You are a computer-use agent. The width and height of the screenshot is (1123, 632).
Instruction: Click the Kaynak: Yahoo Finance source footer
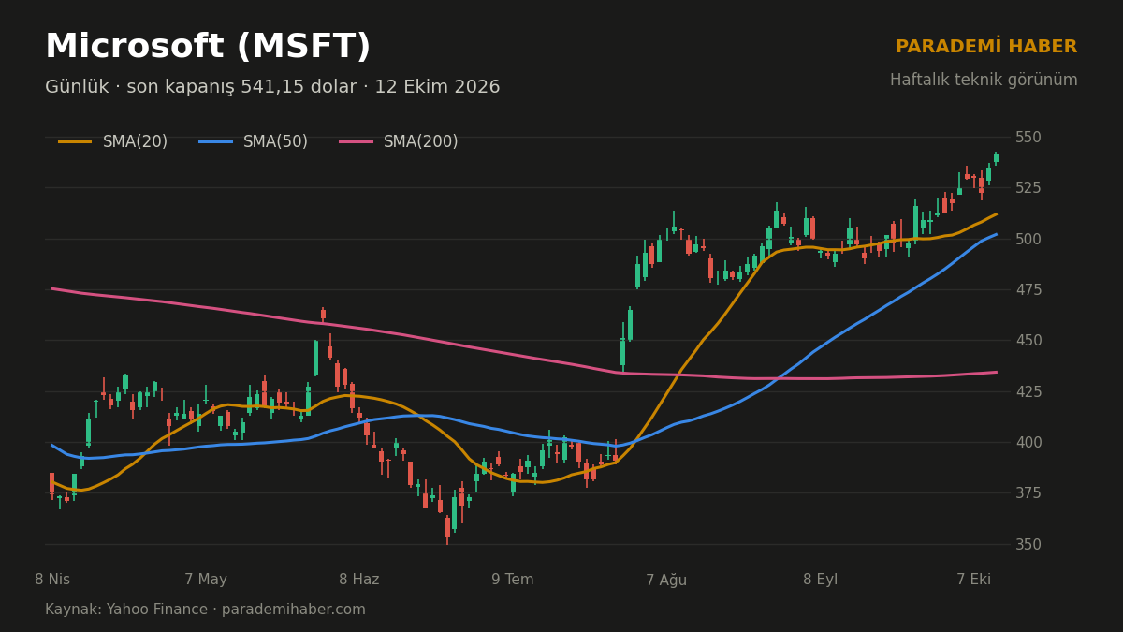[x=206, y=610]
